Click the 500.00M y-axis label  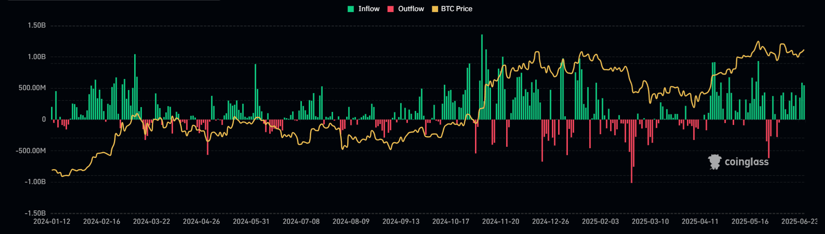coord(33,88)
